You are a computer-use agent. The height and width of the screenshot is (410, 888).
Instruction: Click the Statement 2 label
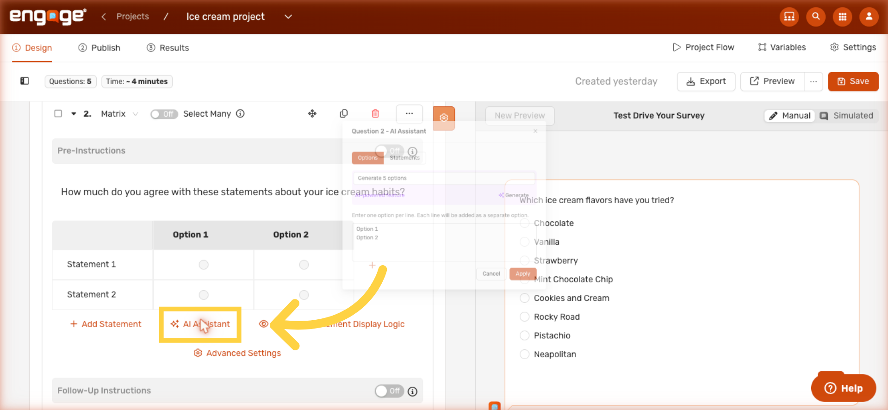[91, 294]
